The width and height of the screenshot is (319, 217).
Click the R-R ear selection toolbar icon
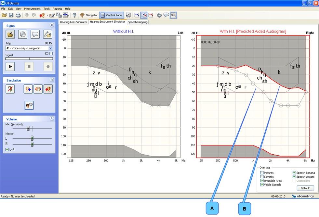(173, 15)
